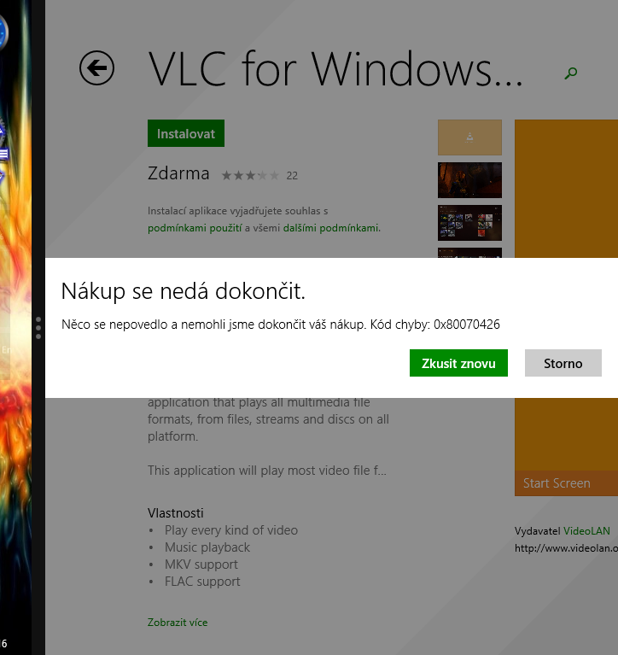Click the http://www.videolan.o… URL text
618x655 pixels.
pos(566,548)
